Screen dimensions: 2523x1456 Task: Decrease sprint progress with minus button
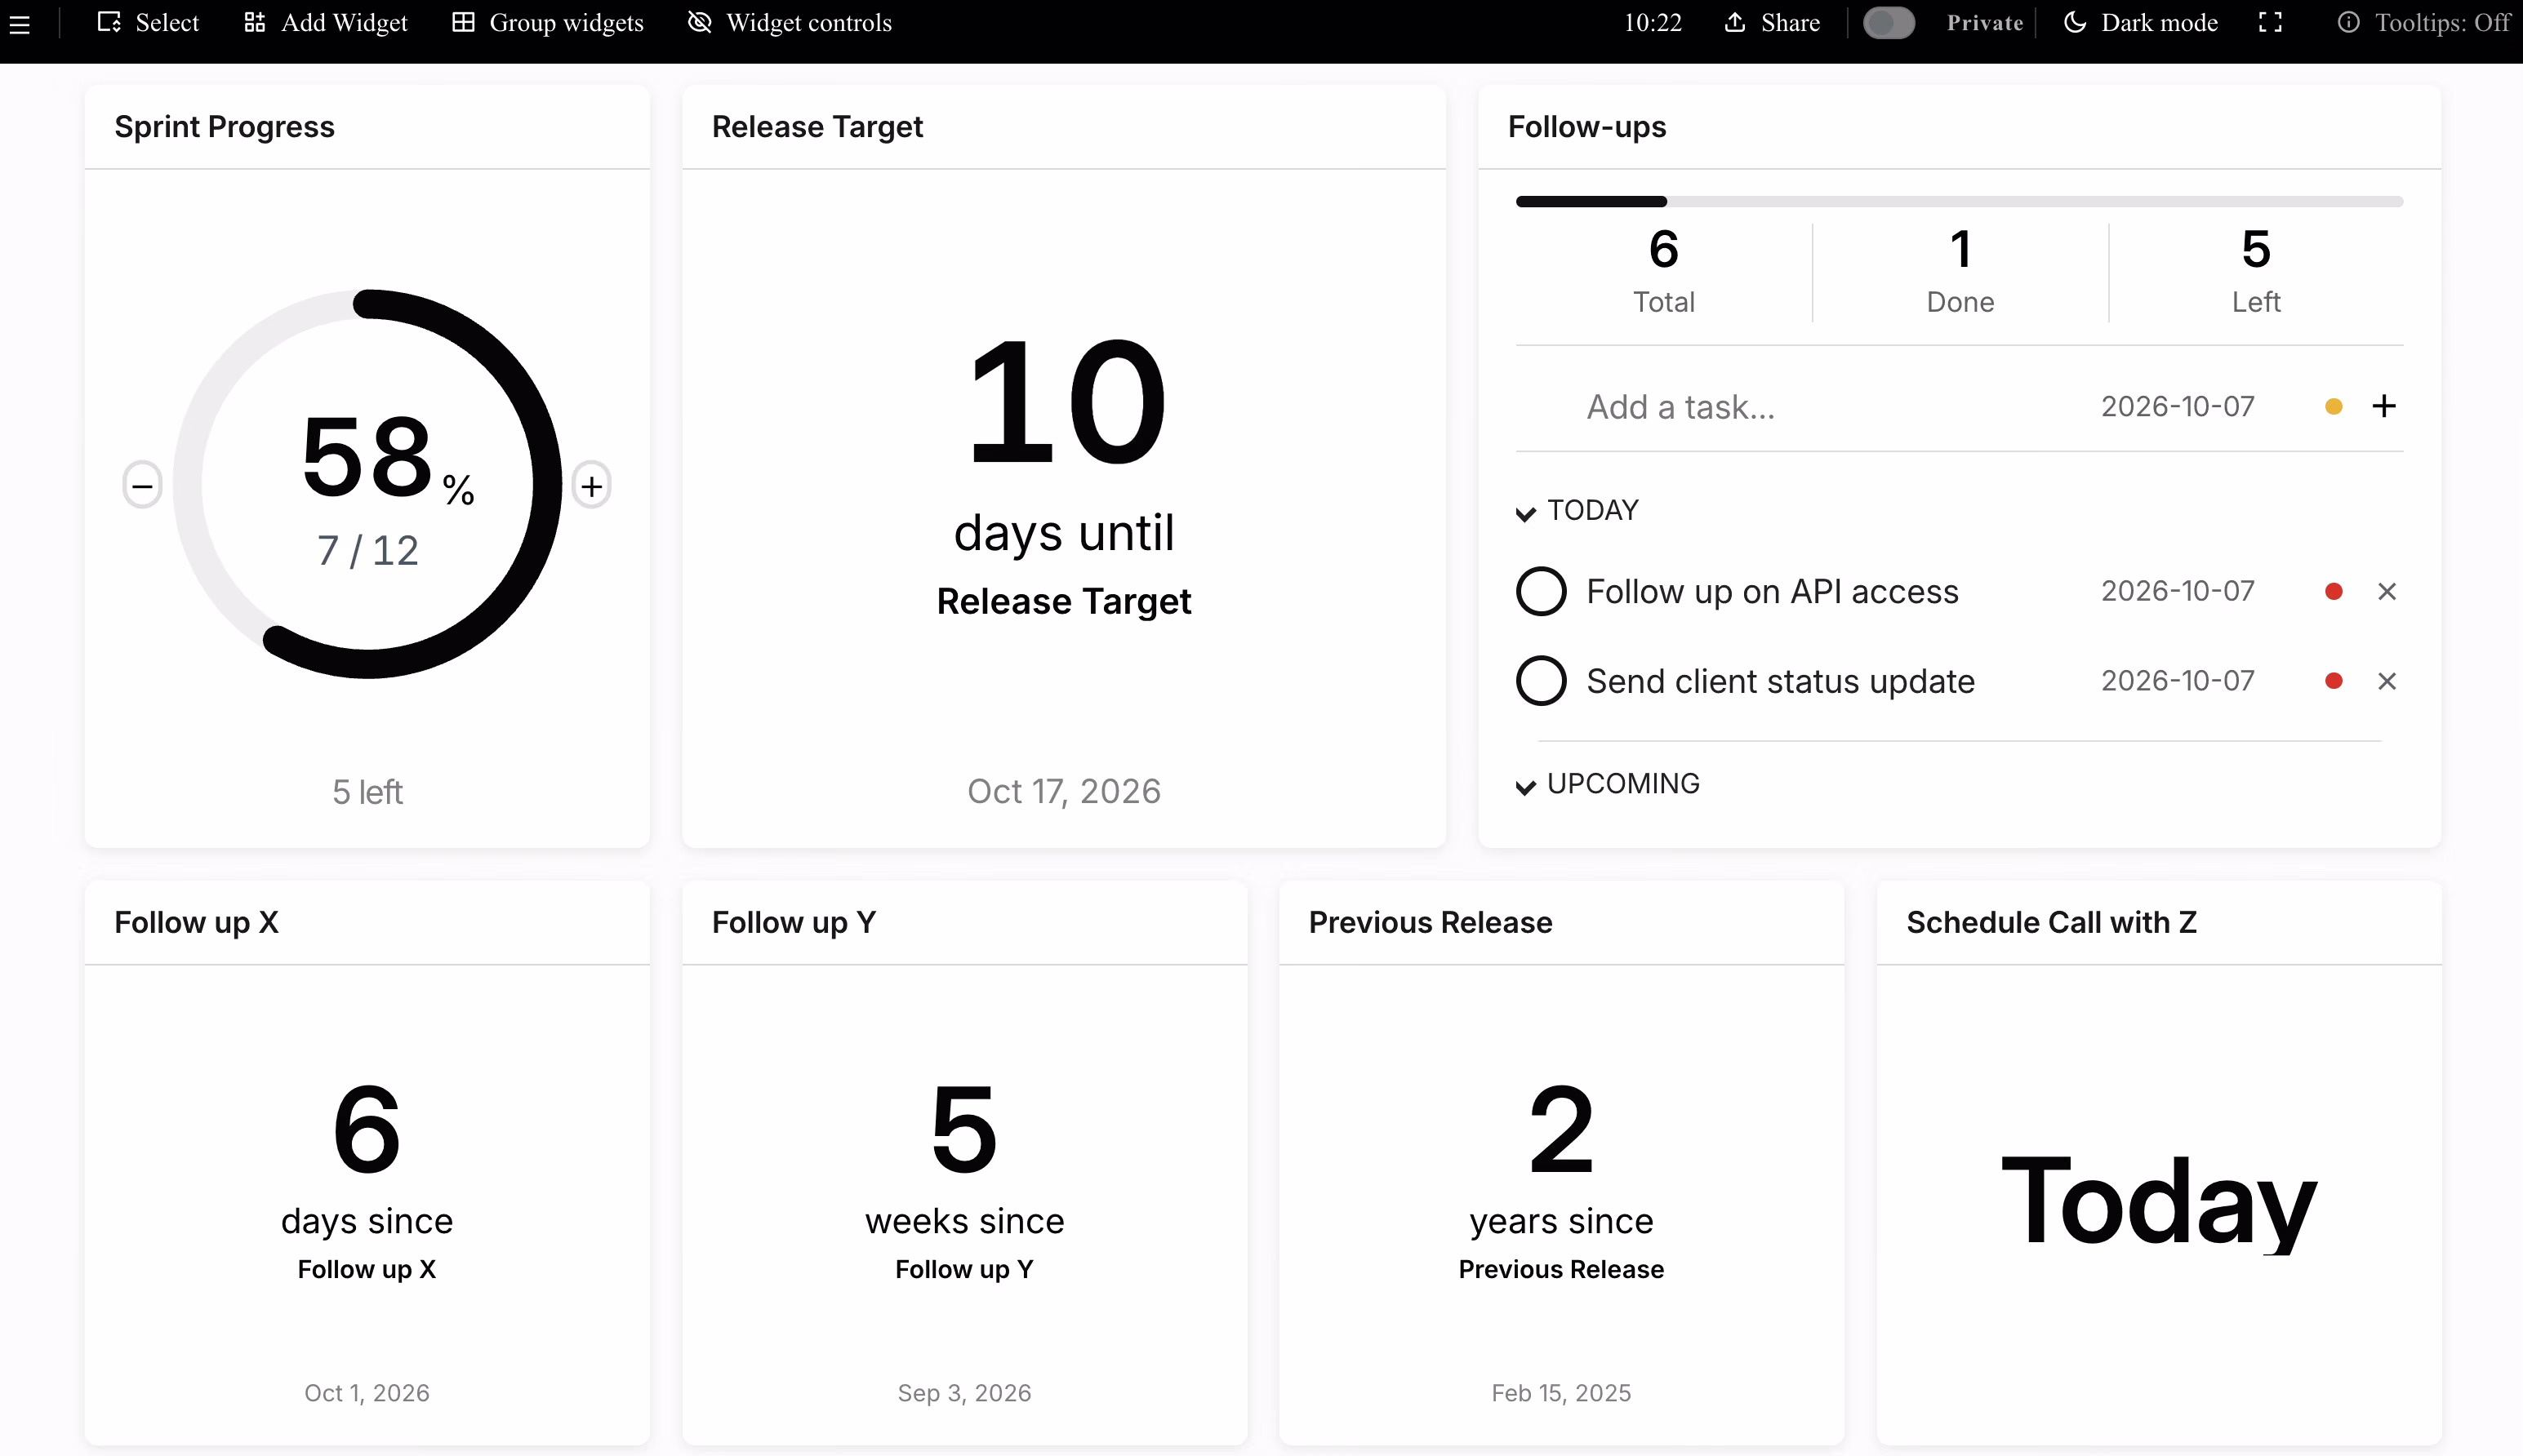[142, 486]
